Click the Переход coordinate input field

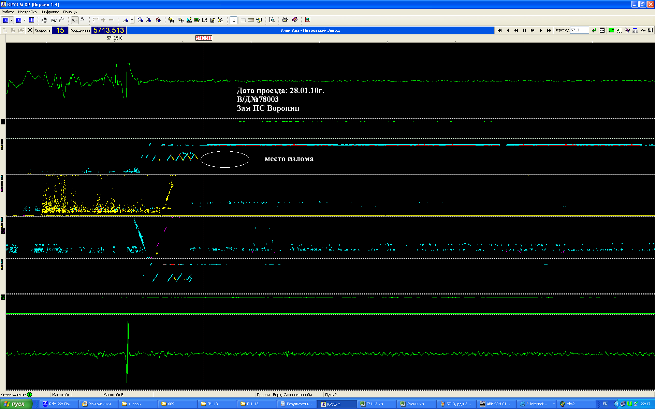point(579,30)
